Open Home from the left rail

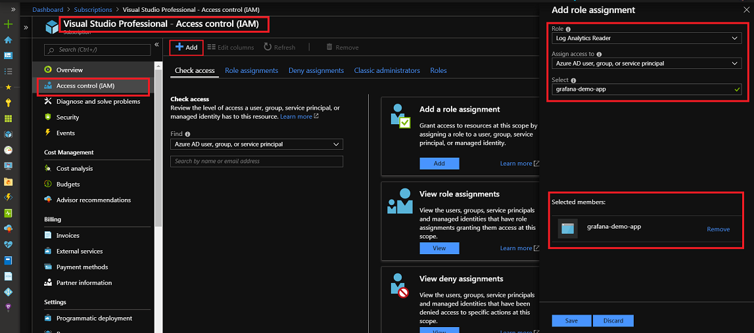pyautogui.click(x=8, y=40)
